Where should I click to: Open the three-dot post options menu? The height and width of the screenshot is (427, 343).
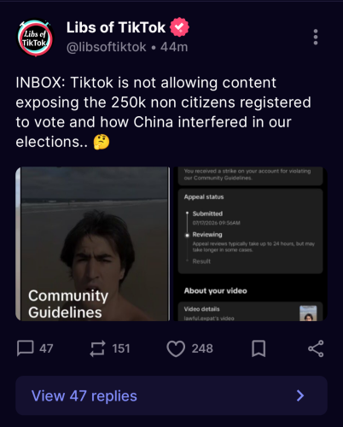click(316, 37)
